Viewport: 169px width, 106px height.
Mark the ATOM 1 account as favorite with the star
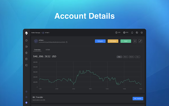pos(135,41)
